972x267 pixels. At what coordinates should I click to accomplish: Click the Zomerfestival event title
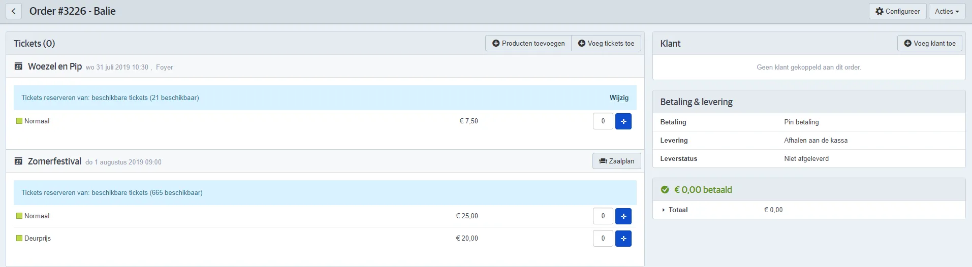(x=54, y=161)
